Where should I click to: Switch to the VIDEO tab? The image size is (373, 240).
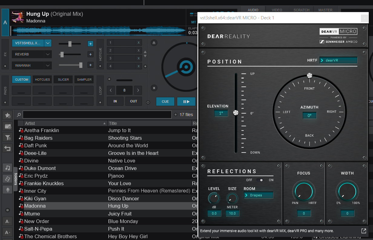(277, 10)
